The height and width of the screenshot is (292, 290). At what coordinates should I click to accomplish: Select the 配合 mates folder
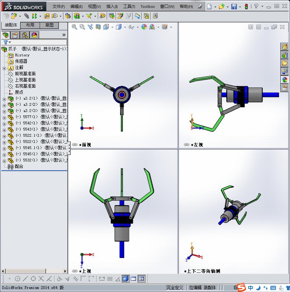[x=19, y=166]
